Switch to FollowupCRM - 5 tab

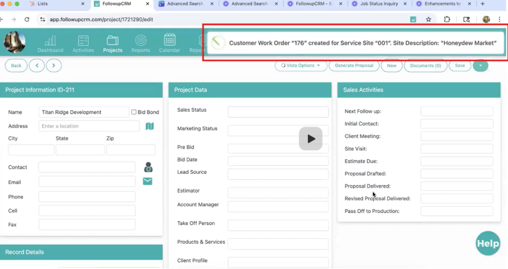pyautogui.click(x=313, y=4)
